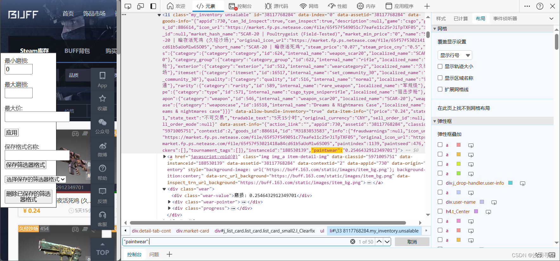Viewport: 560px width, 261px height.
Task: Collapse the 弹性框 section
Action: click(435, 121)
